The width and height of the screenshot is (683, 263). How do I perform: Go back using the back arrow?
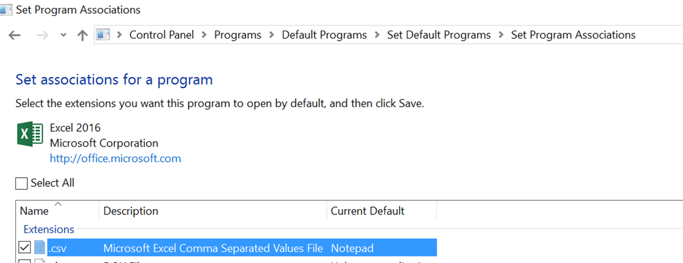click(x=15, y=35)
